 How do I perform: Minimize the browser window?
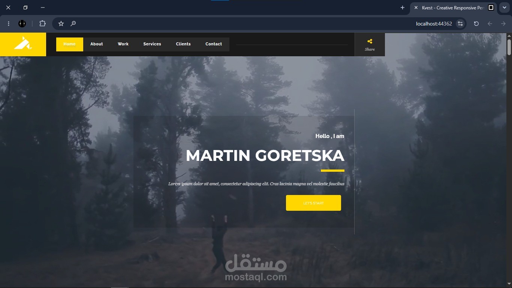[43, 7]
